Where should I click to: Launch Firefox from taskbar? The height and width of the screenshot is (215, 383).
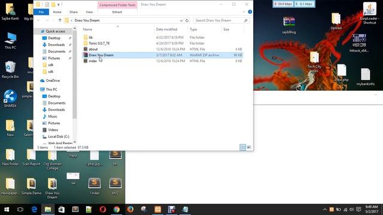click(130, 210)
